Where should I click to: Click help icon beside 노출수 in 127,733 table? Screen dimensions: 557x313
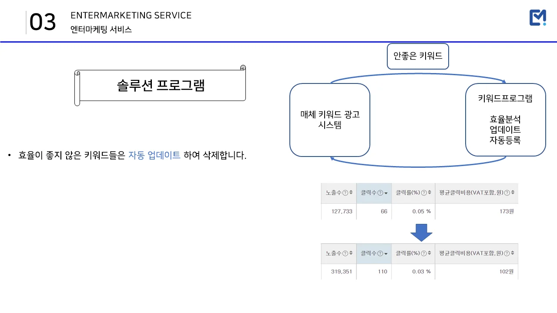point(345,193)
